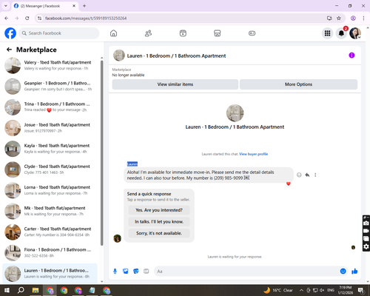Open the nine-dot Menu grid icon

[x=327, y=33]
